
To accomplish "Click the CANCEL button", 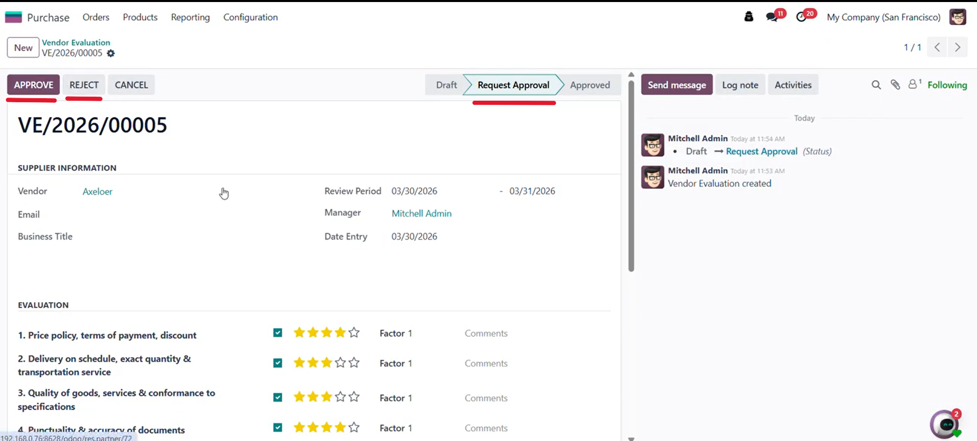I will coord(131,85).
